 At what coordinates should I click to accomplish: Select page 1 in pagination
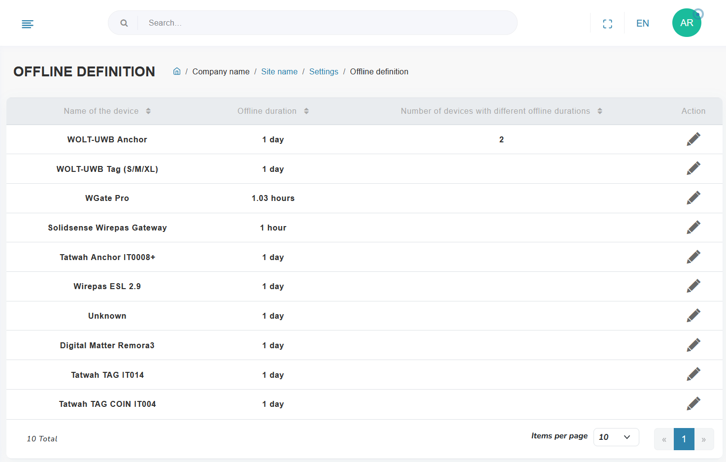[x=684, y=439]
